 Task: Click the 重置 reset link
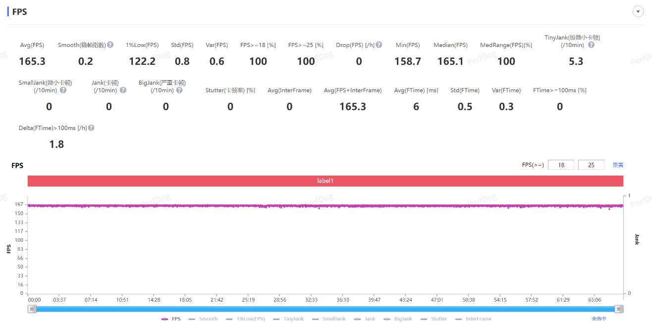pyautogui.click(x=618, y=165)
